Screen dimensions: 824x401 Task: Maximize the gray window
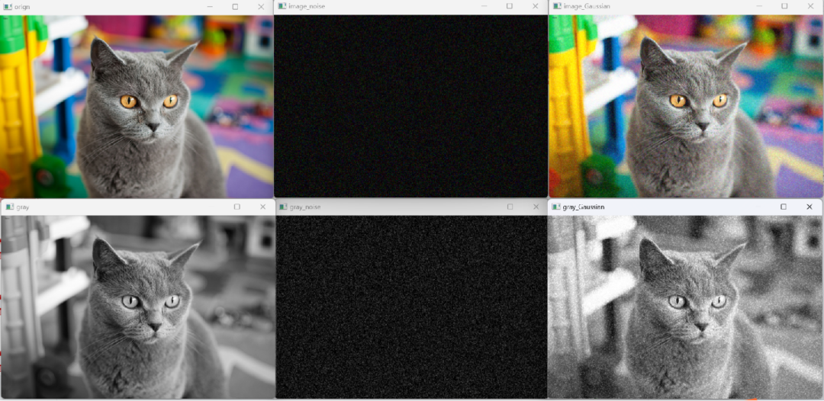(x=237, y=207)
